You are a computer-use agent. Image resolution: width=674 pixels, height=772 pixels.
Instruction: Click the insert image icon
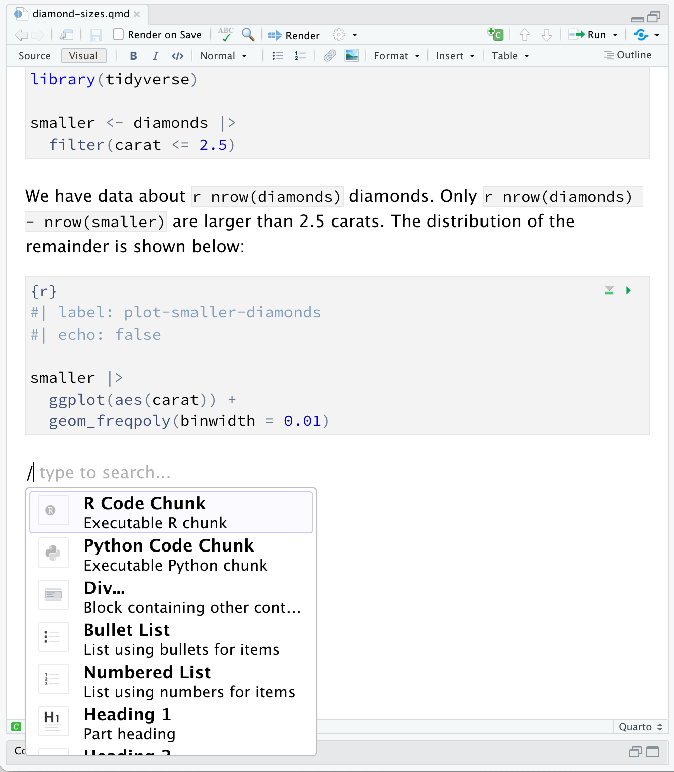click(x=352, y=56)
